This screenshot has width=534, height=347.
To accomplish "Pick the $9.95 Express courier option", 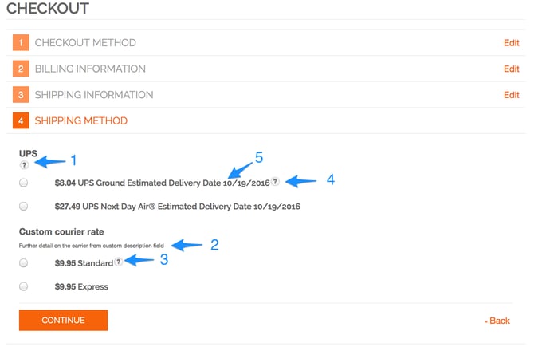I will (x=24, y=286).
